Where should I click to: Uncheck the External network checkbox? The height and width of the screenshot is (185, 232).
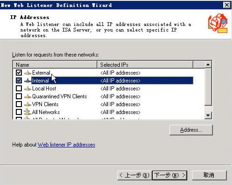coord(19,72)
